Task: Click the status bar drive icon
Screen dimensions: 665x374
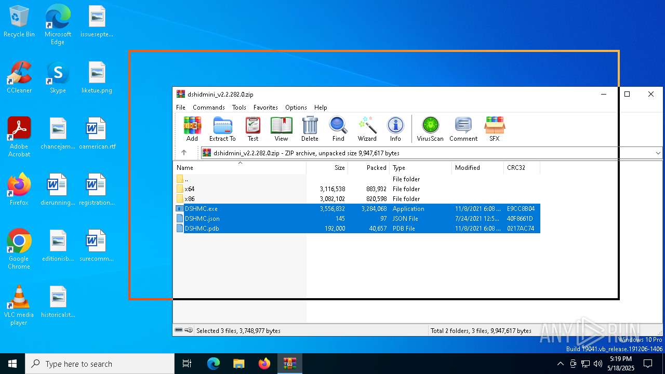Action: point(179,330)
